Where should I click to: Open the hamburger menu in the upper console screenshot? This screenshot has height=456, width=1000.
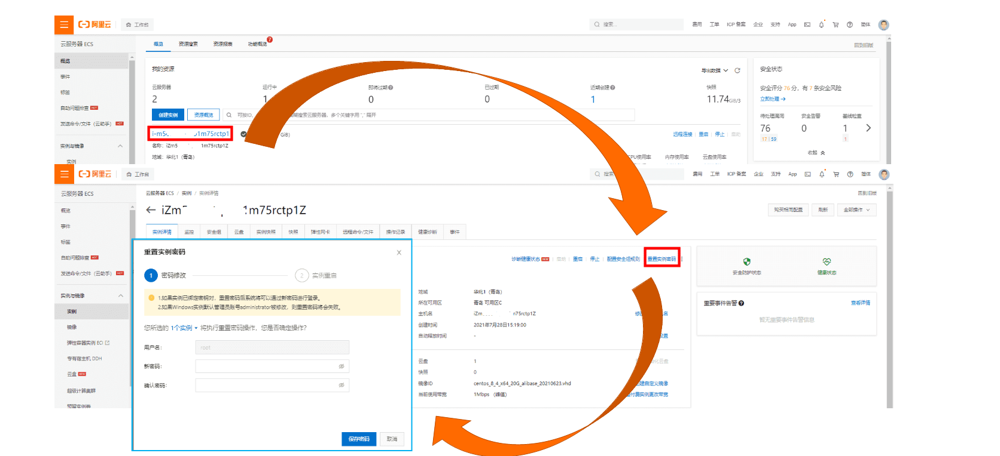[x=64, y=24]
